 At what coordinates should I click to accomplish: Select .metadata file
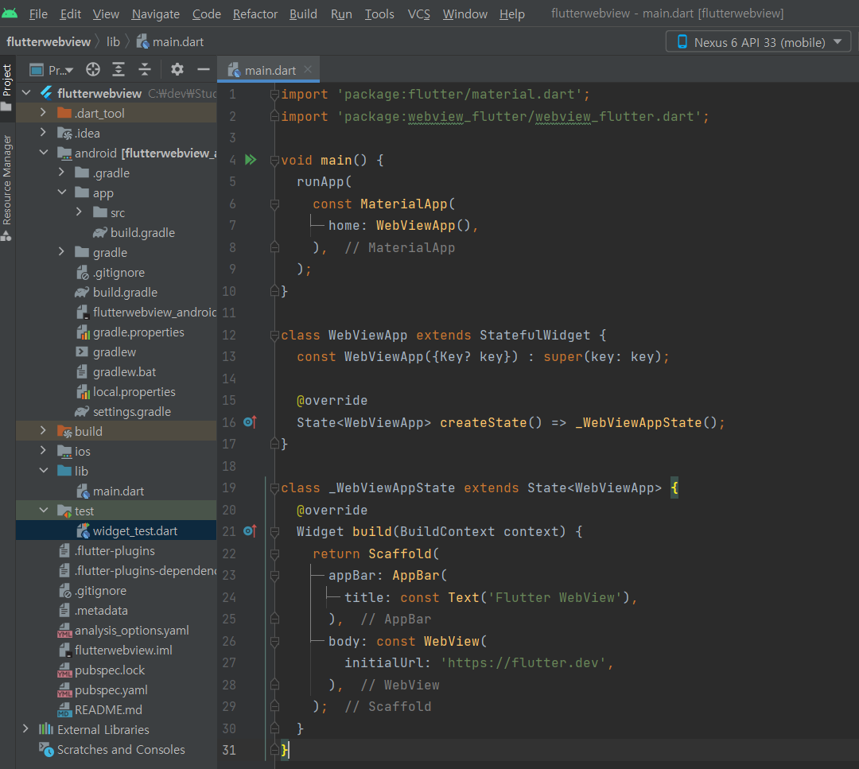click(92, 611)
